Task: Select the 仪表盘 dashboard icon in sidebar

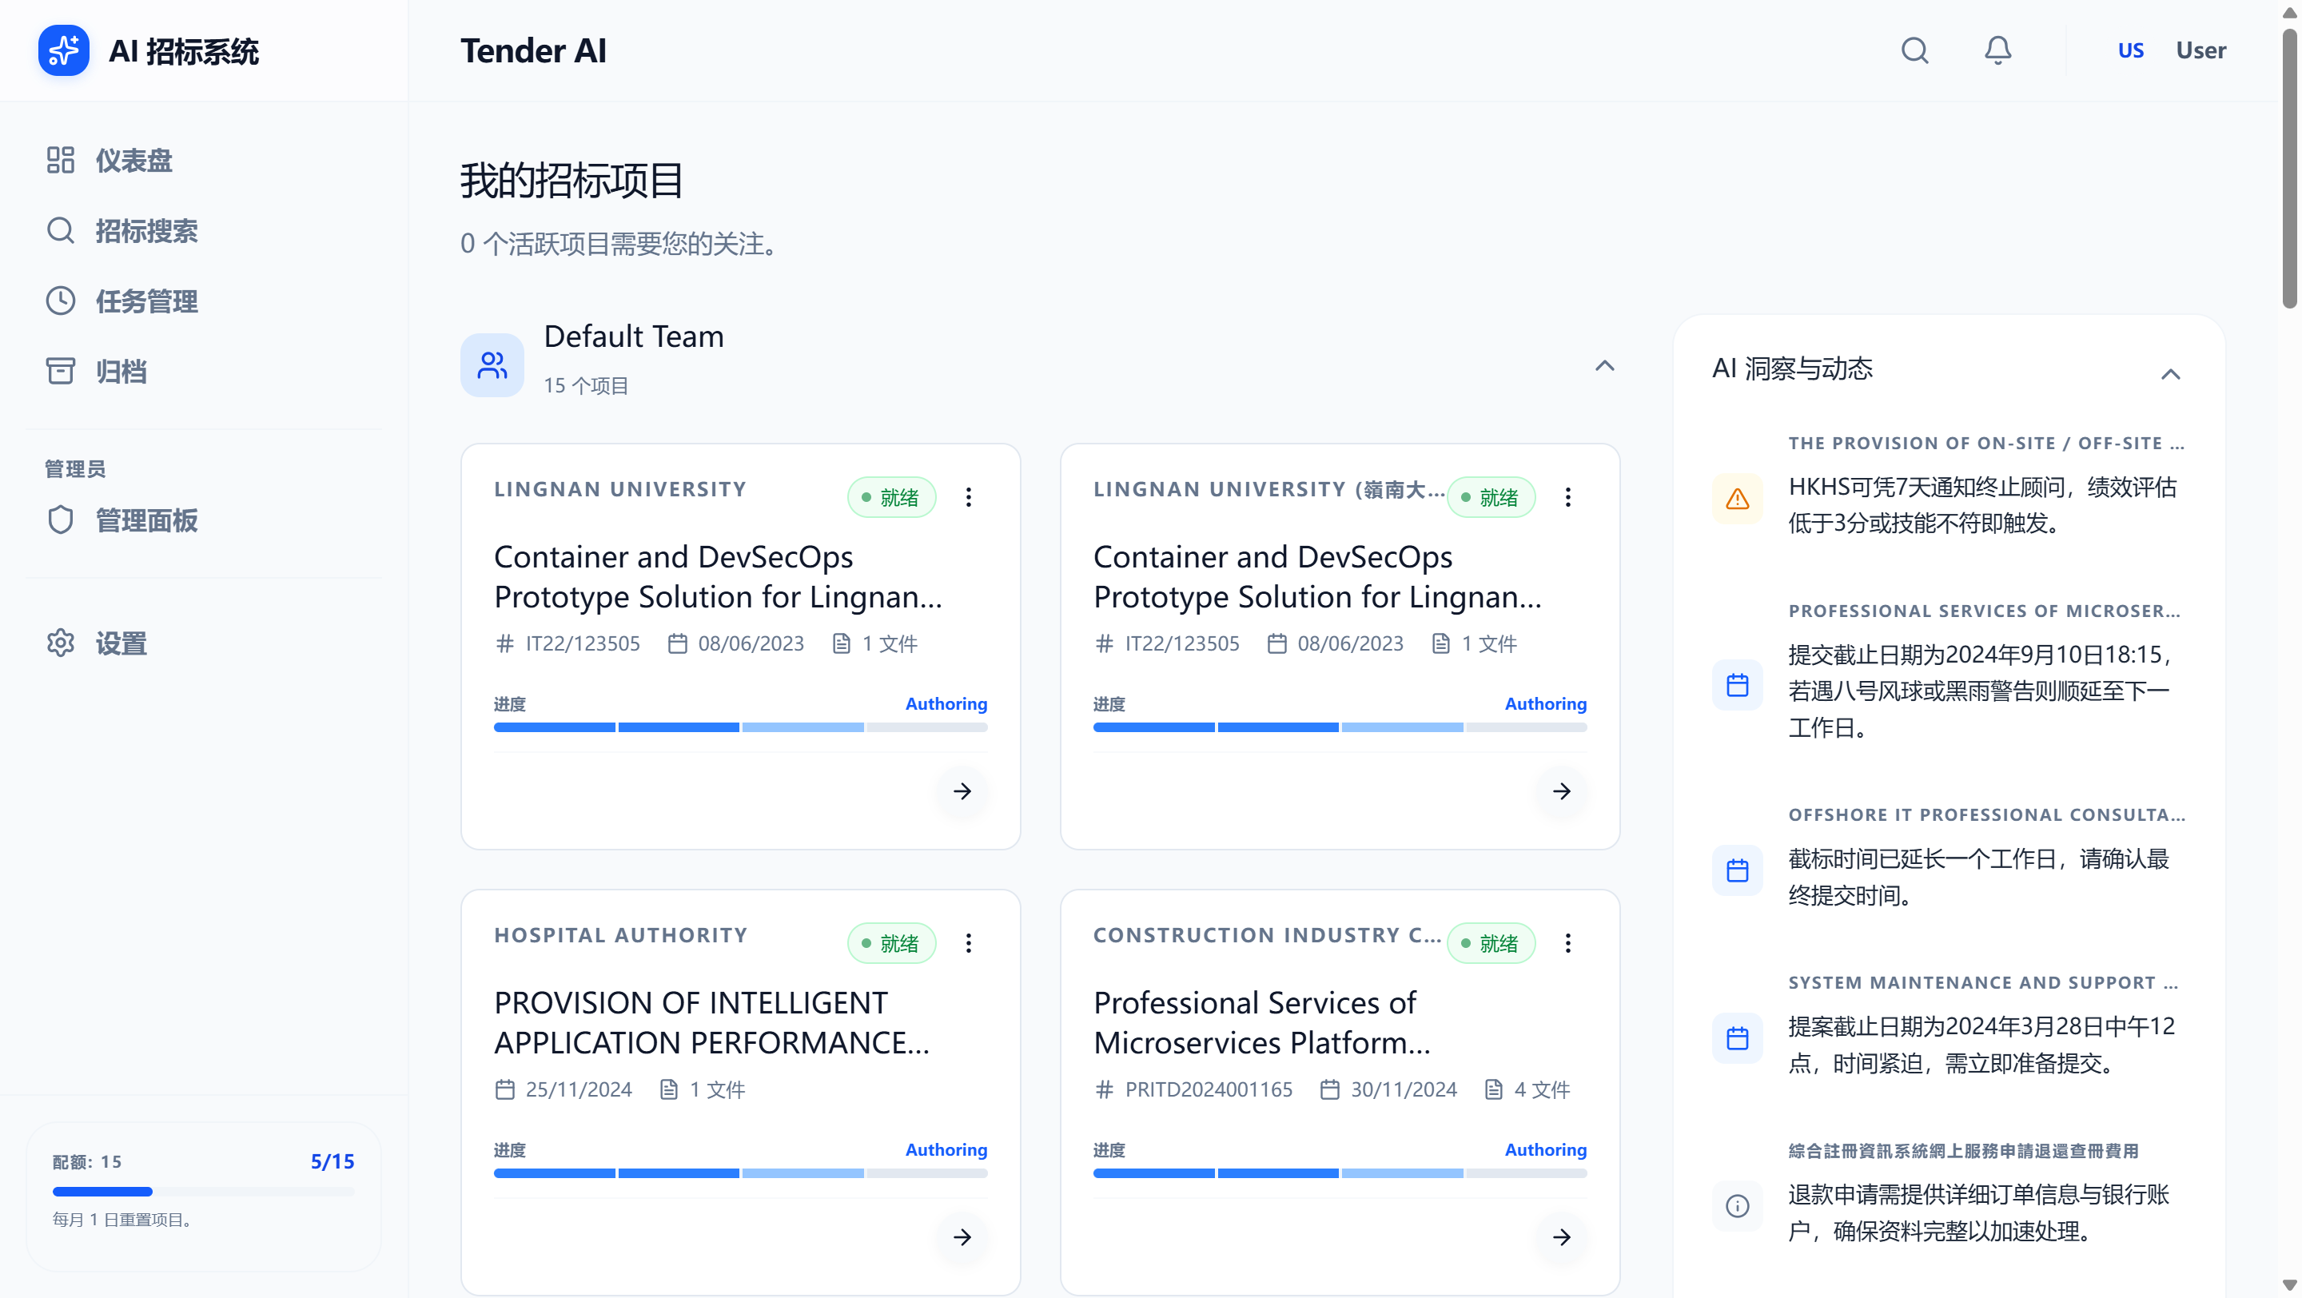Action: 60,160
